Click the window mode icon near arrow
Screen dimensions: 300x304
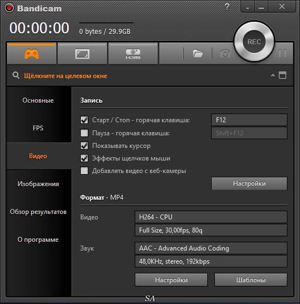click(x=283, y=75)
